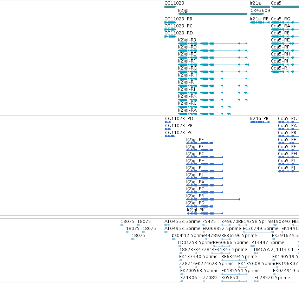
Task: Select the l(2)gl-PB protein
Action: coord(195,196)
